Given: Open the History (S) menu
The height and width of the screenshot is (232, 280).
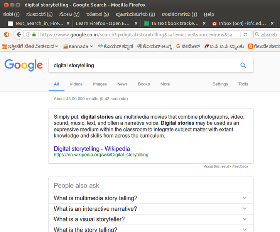Looking at the screenshot, I should pyautogui.click(x=98, y=14).
